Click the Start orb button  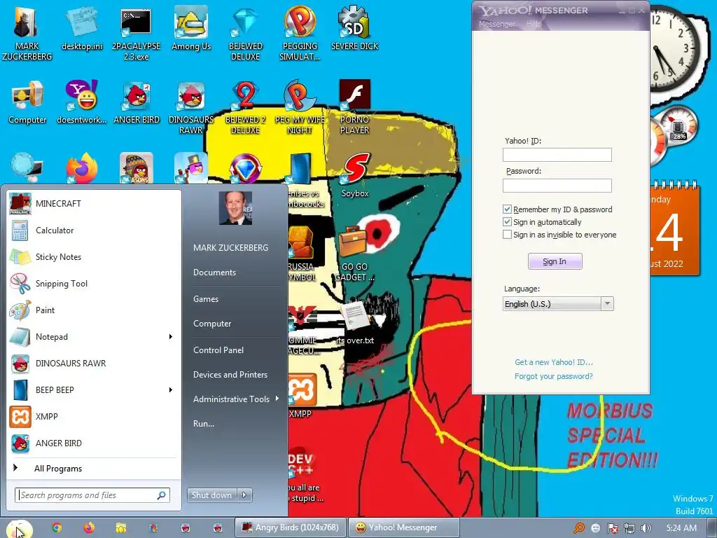pos(19,529)
